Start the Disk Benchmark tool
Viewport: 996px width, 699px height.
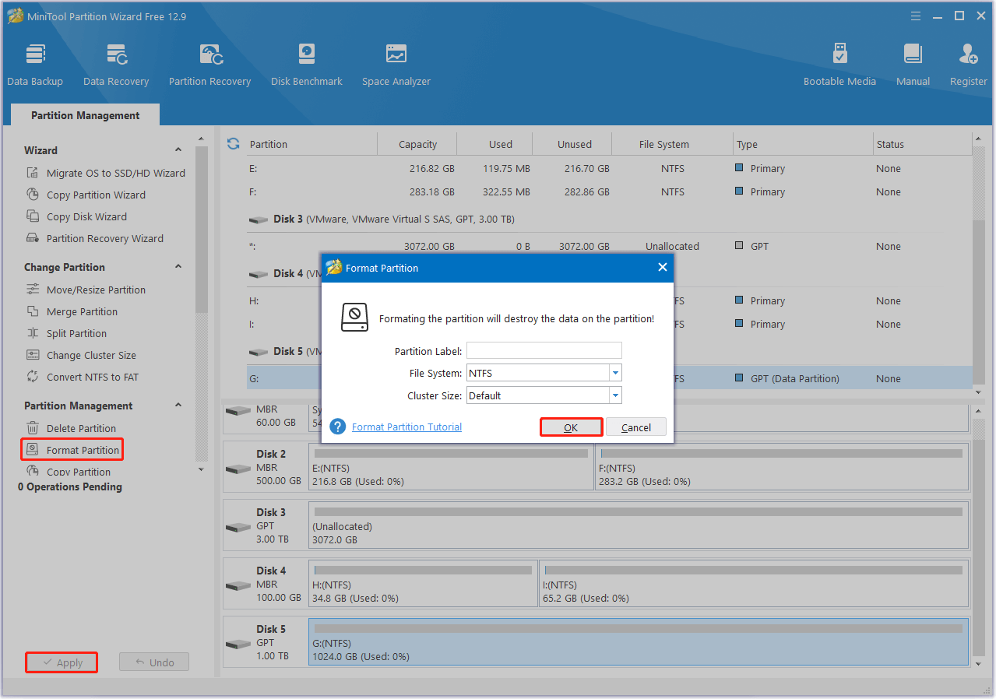click(306, 64)
